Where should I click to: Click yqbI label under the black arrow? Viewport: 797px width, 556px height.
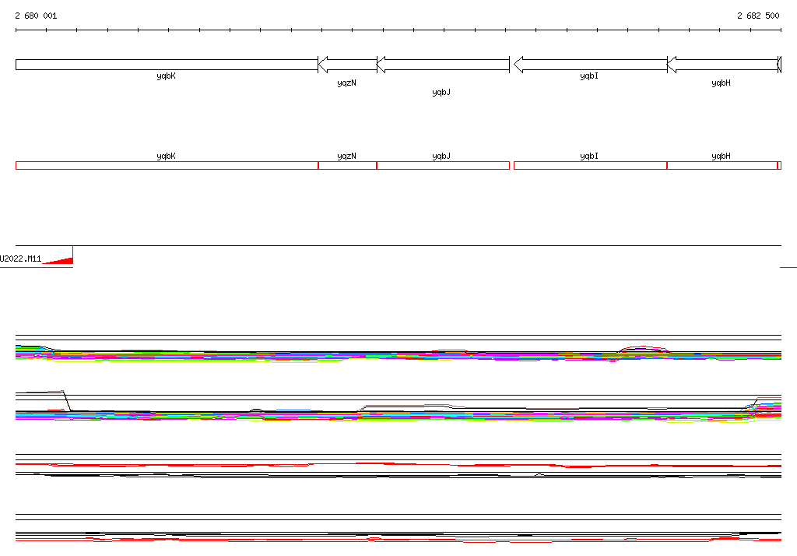[x=589, y=76]
